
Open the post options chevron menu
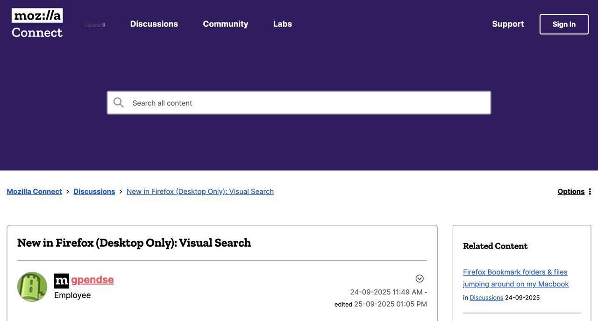[x=420, y=279]
